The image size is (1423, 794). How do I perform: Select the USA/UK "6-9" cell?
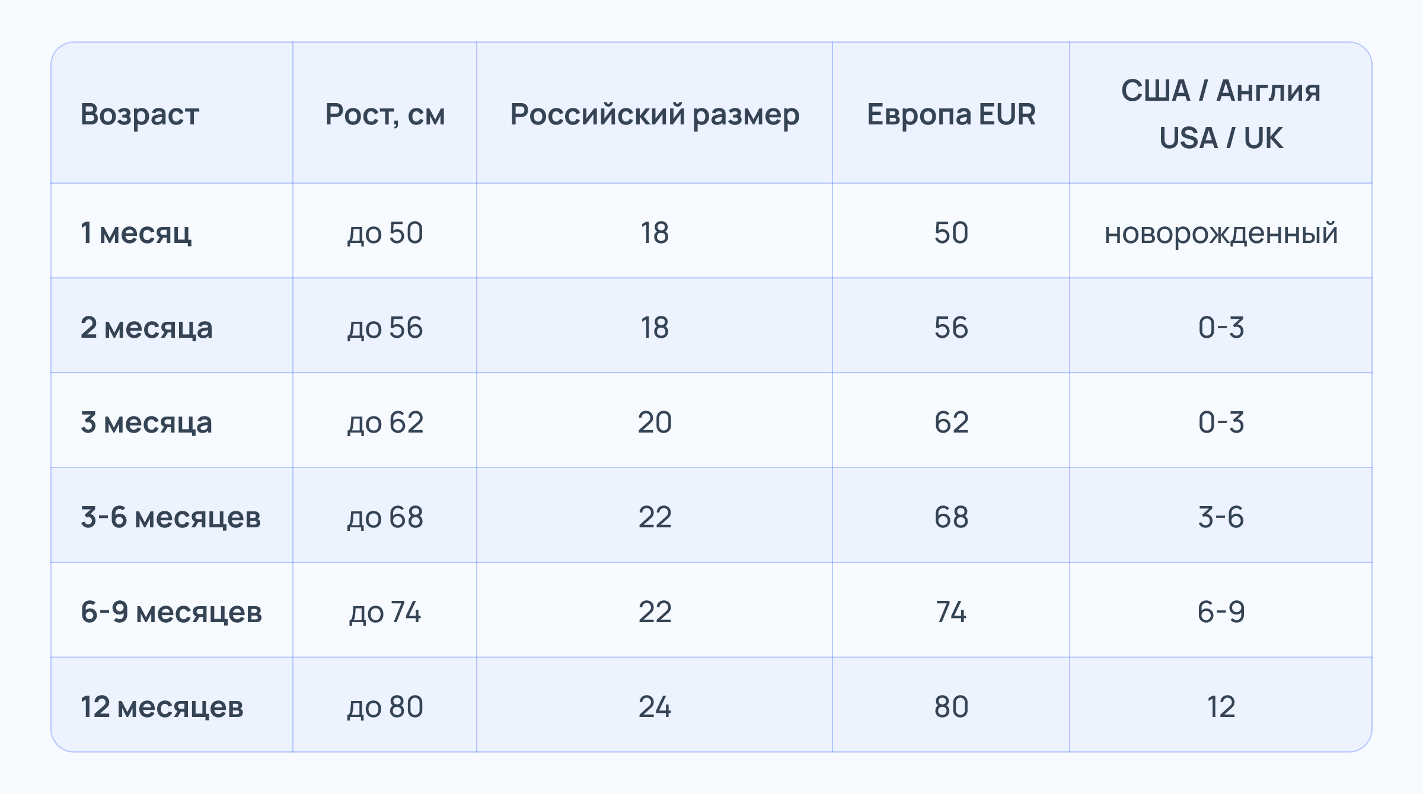1221,611
